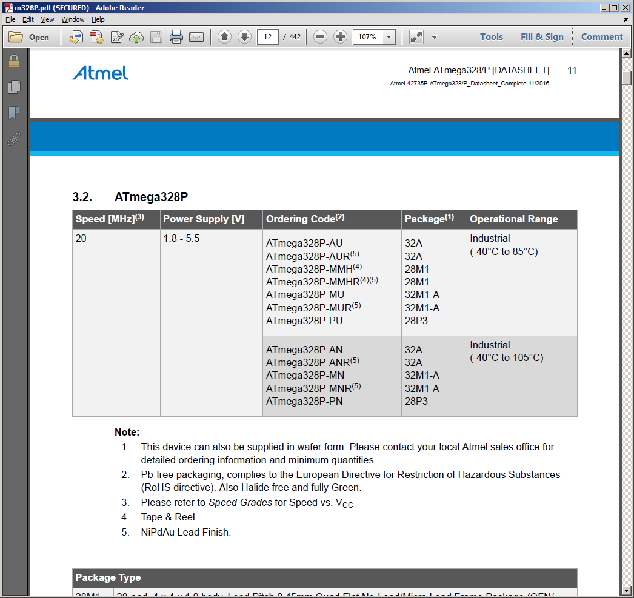Click ordering code ATmega328P-PU
Viewport: 634px width, 598px height.
[304, 321]
